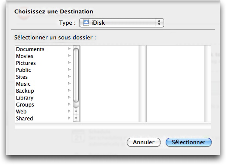Screen dimensions: 226x165
Task: Expand the Documents folder arrow
Action: pyautogui.click(x=69, y=49)
